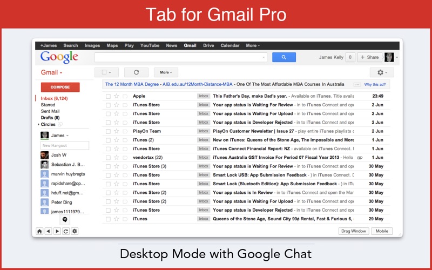Image resolution: width=432 pixels, height=270 pixels.
Task: Click the New Hangout input field
Action: (65, 145)
